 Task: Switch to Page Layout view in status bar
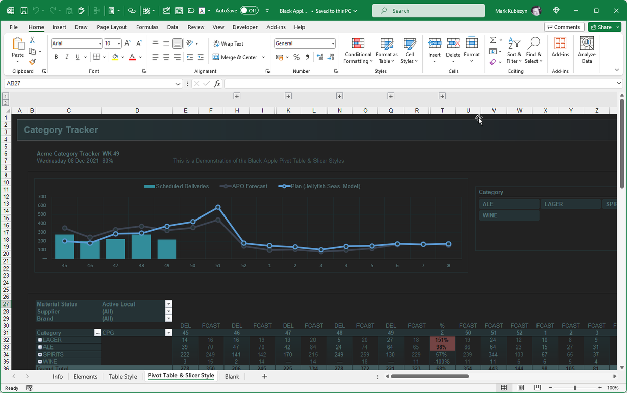tap(521, 388)
